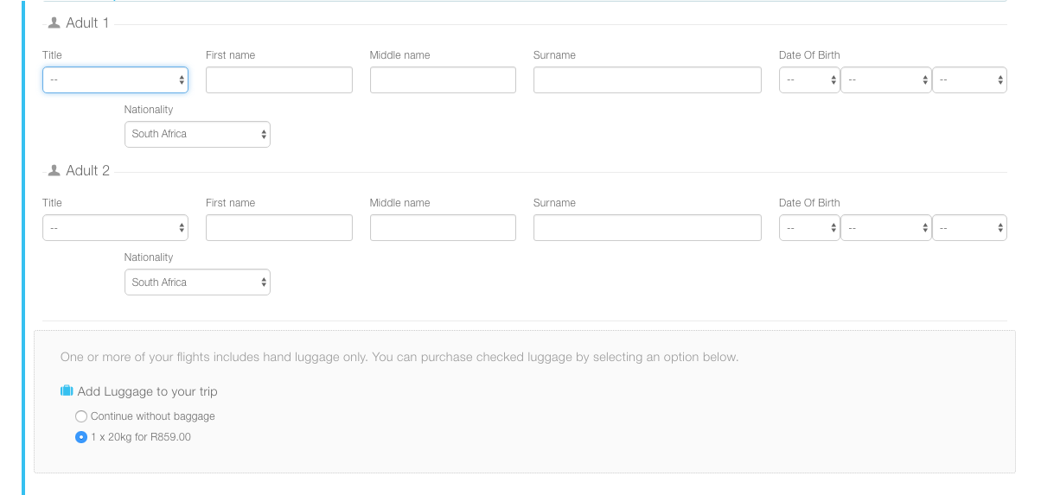Click the hand luggage only notice text
This screenshot has width=1041, height=495.
click(399, 357)
